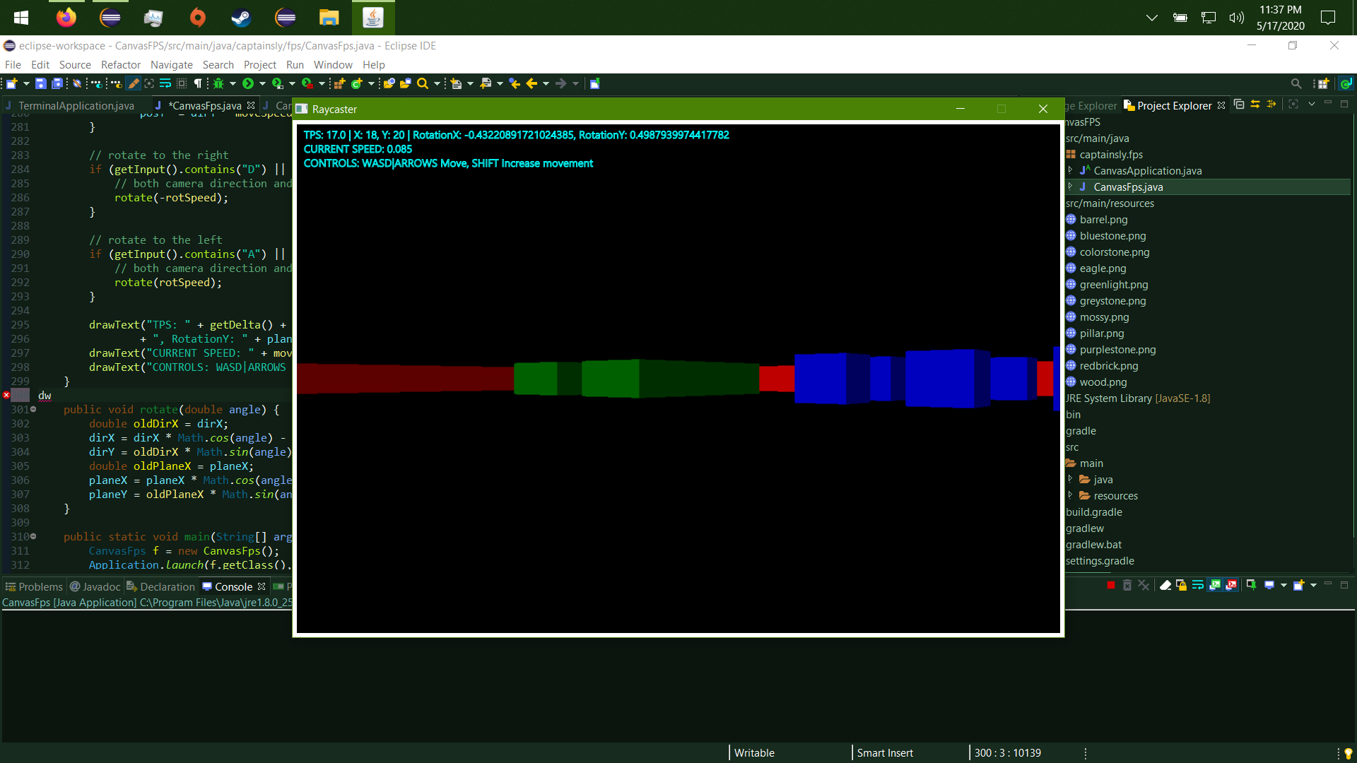Open the Eclipse IDE taskbar icon
The width and height of the screenshot is (1357, 763).
[110, 18]
